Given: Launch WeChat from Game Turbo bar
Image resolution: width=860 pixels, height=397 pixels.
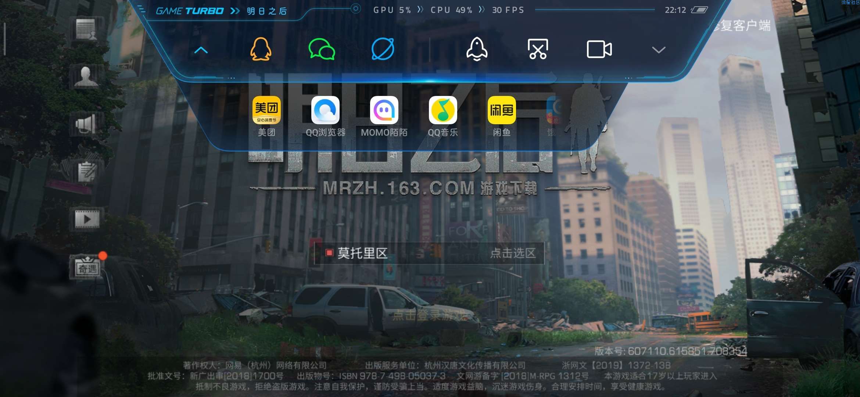Looking at the screenshot, I should click(x=322, y=49).
